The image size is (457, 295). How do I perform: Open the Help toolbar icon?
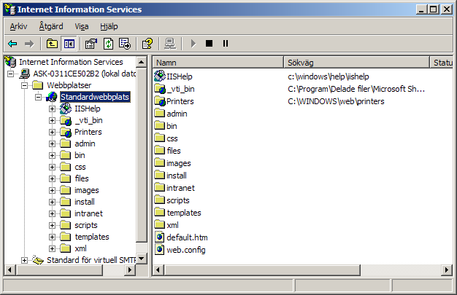(147, 44)
